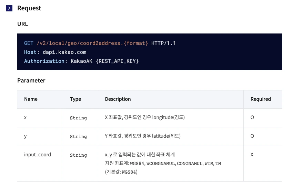
Task: Click the Required column header
Action: click(x=261, y=99)
